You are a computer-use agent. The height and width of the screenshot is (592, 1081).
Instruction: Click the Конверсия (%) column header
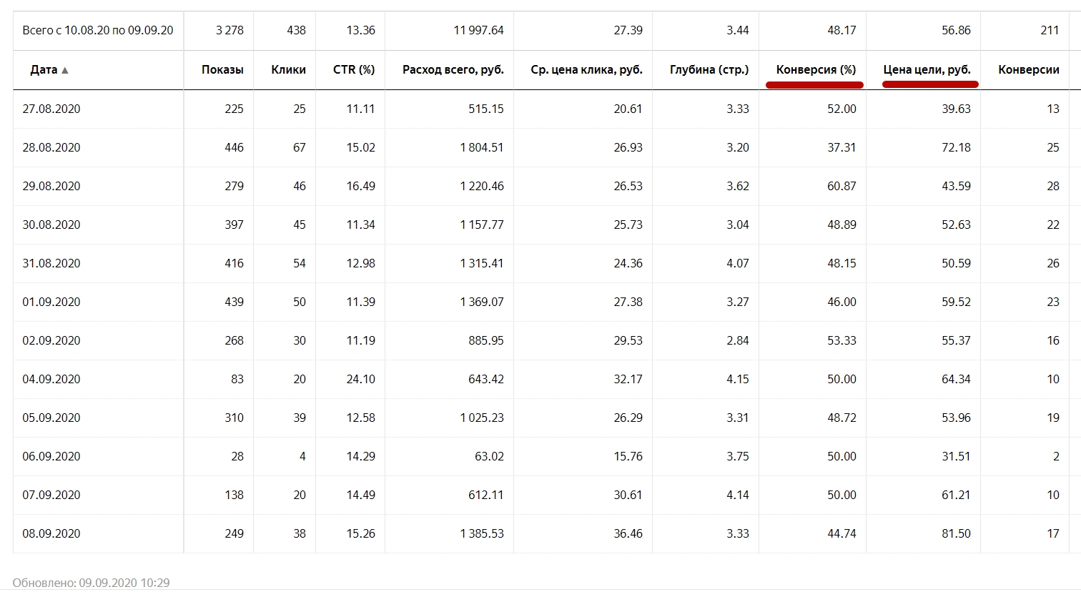pos(816,70)
